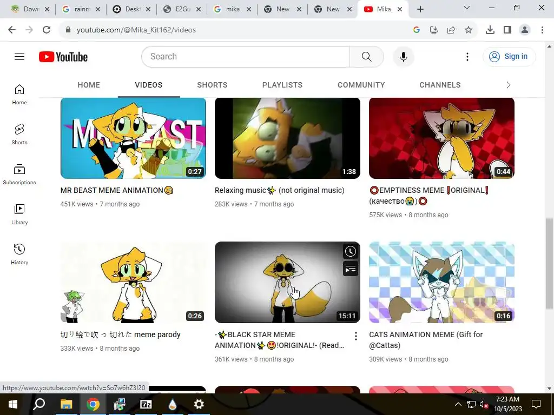
Task: Click the Sign in button
Action: 509,56
